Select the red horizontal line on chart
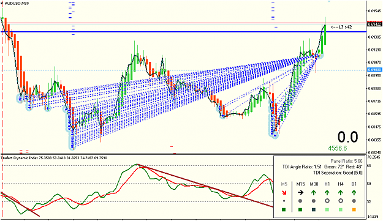Screen dimensions: 383x221 tap(183, 23)
